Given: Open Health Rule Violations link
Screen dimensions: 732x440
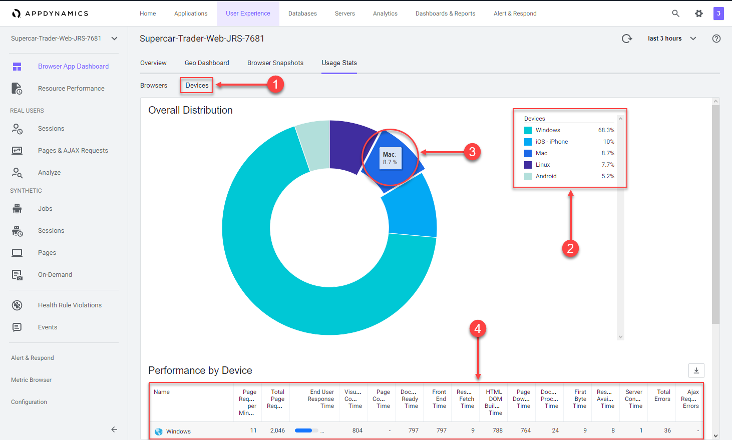Looking at the screenshot, I should [x=70, y=305].
